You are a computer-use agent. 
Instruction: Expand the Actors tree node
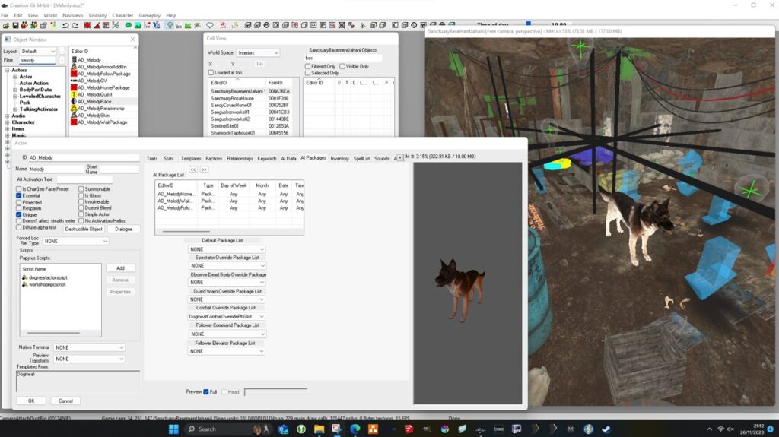point(8,70)
